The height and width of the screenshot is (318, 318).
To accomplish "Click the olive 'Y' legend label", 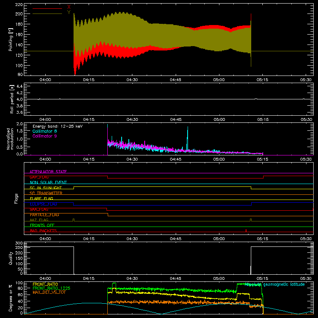I will click(x=69, y=12).
